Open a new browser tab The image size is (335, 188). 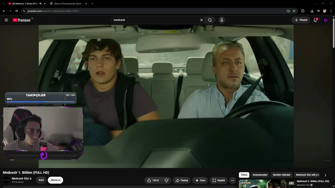pyautogui.click(x=92, y=4)
